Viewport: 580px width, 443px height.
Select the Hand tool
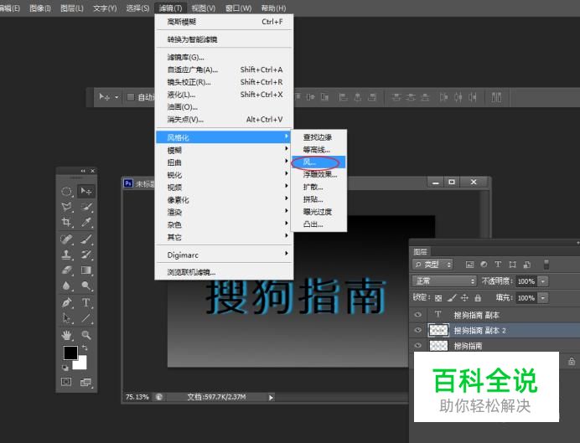[x=66, y=335]
